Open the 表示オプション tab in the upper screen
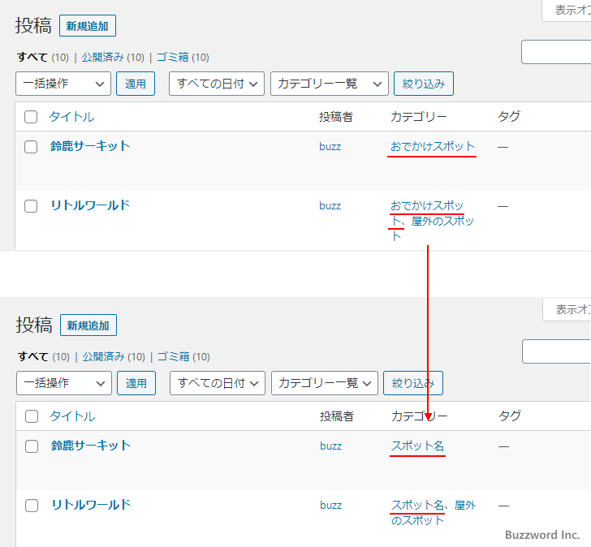 tap(568, 10)
